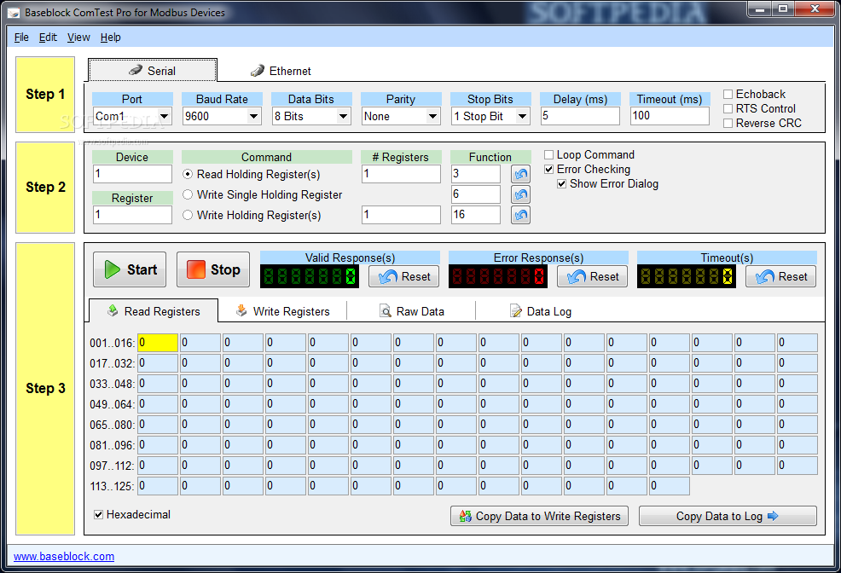
Task: Click the blue arrow icon on Copy Data to Log
Action: coord(773,516)
